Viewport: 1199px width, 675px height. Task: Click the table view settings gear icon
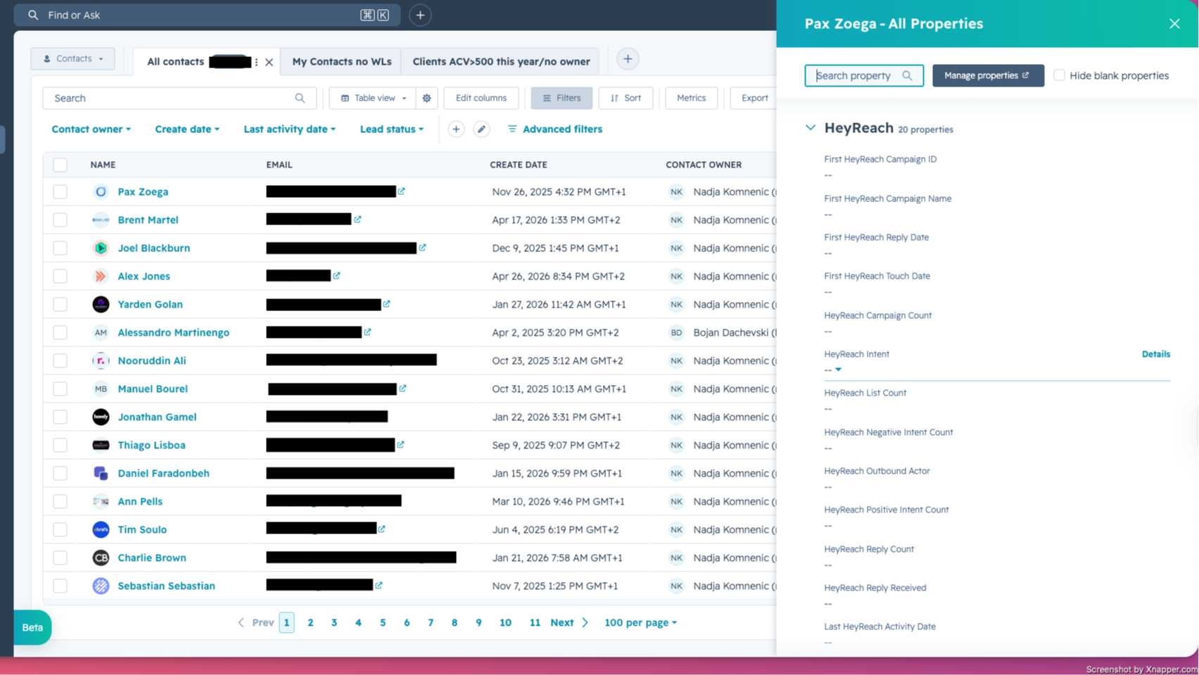pos(426,98)
